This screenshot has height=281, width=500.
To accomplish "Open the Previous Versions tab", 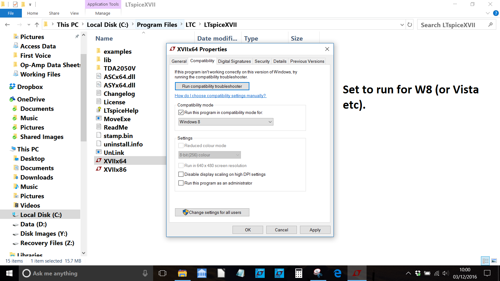I will pyautogui.click(x=307, y=61).
